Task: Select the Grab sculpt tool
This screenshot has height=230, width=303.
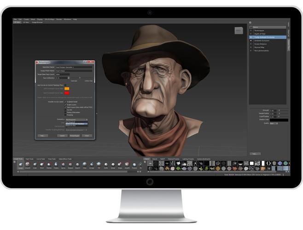Action: [x=35, y=165]
